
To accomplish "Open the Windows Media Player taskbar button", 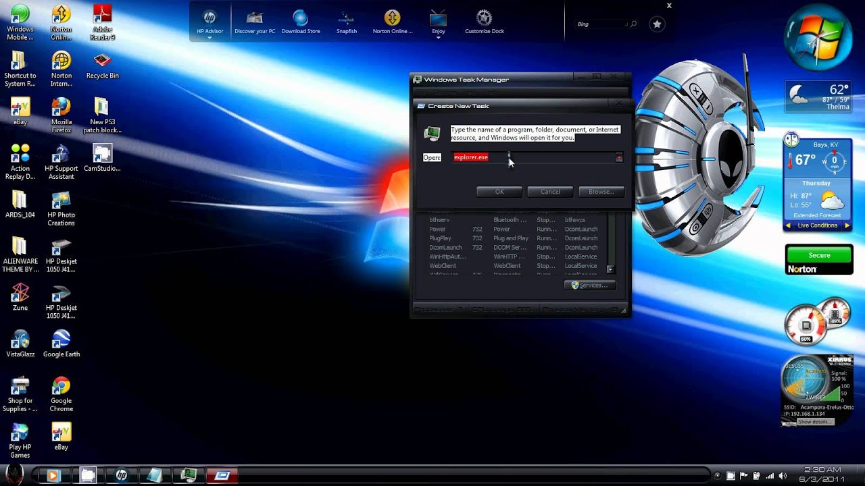I will click(53, 475).
